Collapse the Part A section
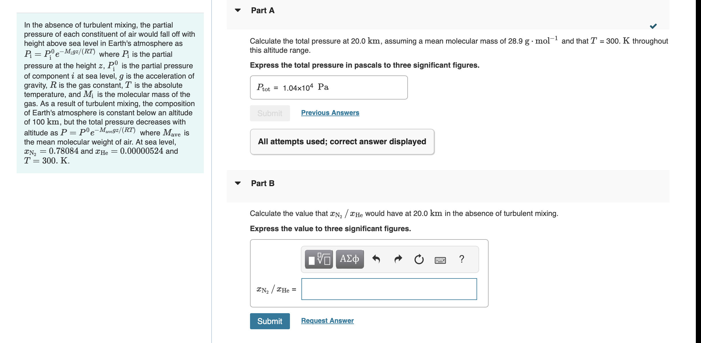 coord(237,10)
